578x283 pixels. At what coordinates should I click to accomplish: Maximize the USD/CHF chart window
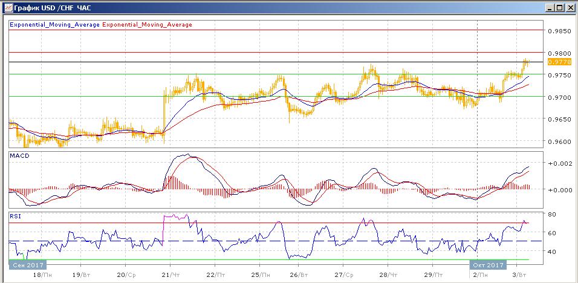coord(558,7)
